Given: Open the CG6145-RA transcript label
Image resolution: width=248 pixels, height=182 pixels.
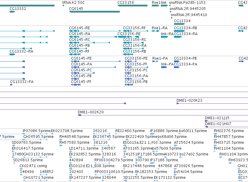Looking at the screenshot, I should 80,34.
